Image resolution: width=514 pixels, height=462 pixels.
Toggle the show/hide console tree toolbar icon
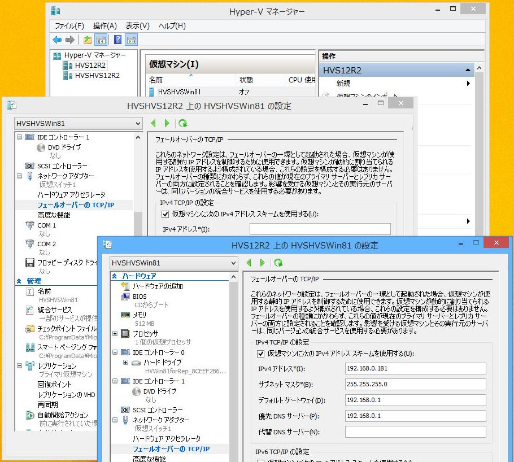point(101,40)
